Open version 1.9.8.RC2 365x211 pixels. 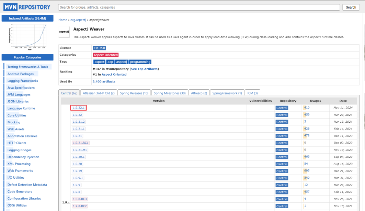pos(80,206)
